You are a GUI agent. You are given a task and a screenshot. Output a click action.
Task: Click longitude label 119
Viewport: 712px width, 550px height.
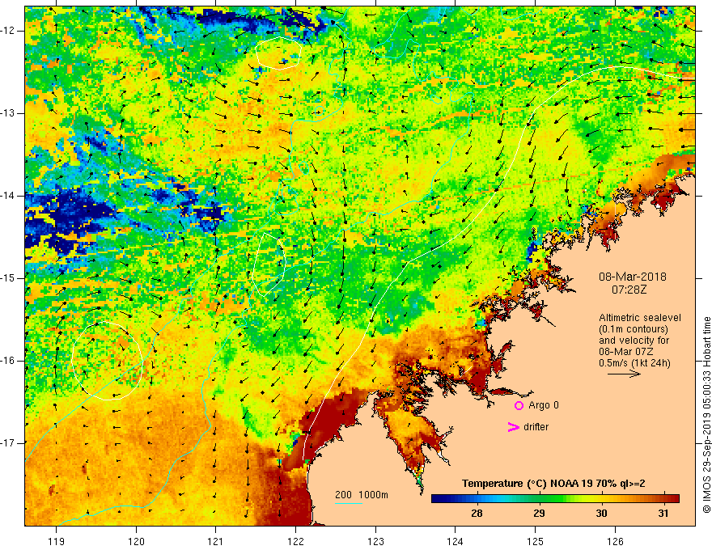(x=57, y=541)
